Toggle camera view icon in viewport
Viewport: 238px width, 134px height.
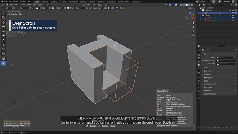tap(193, 31)
